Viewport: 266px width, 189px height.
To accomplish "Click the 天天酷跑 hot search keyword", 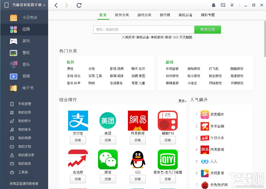I will click(186, 37).
